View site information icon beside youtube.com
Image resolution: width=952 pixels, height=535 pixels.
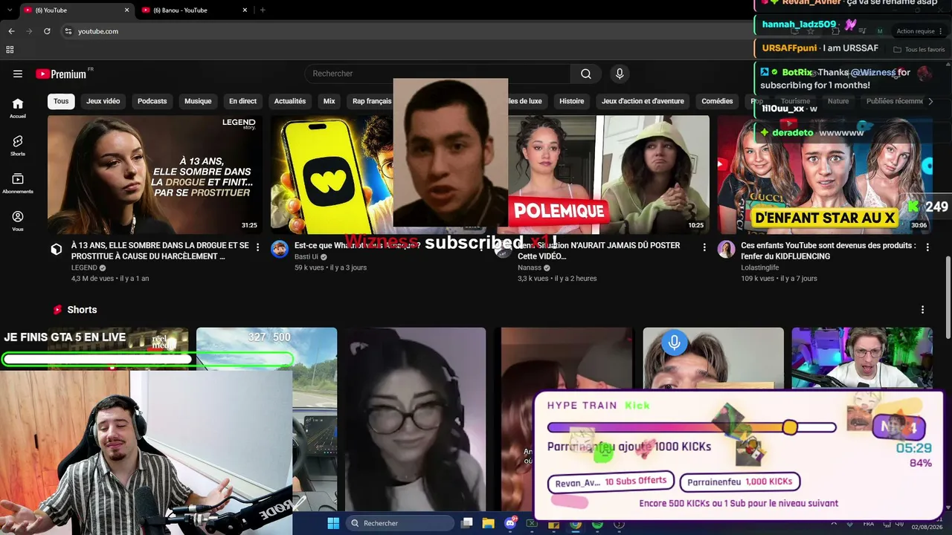[68, 31]
